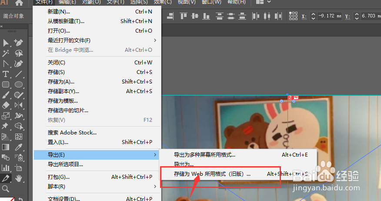Expand the 最近打开的文件(F) submenu arrow

point(155,40)
